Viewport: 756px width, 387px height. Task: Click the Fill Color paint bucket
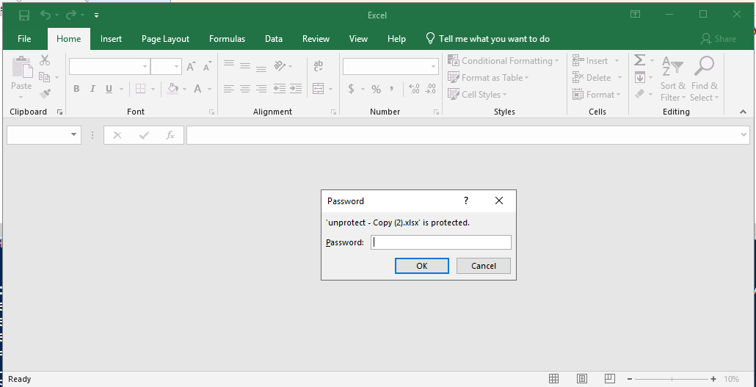tap(172, 88)
